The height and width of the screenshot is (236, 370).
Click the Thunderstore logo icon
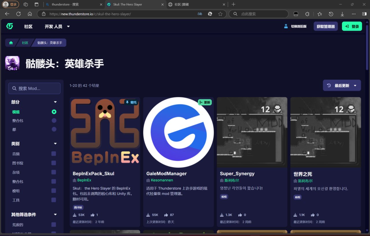tap(10, 26)
